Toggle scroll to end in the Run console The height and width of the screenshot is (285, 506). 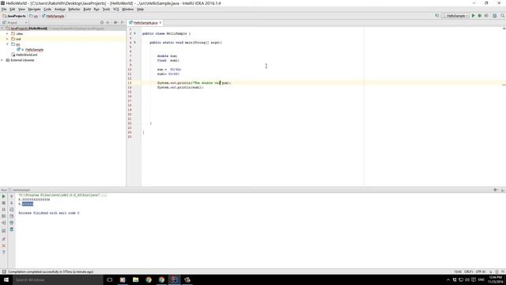pos(12,216)
